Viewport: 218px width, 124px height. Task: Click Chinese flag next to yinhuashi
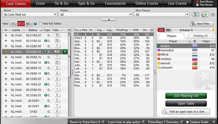coord(195,68)
